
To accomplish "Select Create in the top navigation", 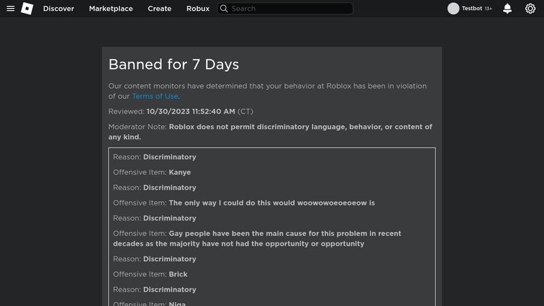I will point(160,8).
